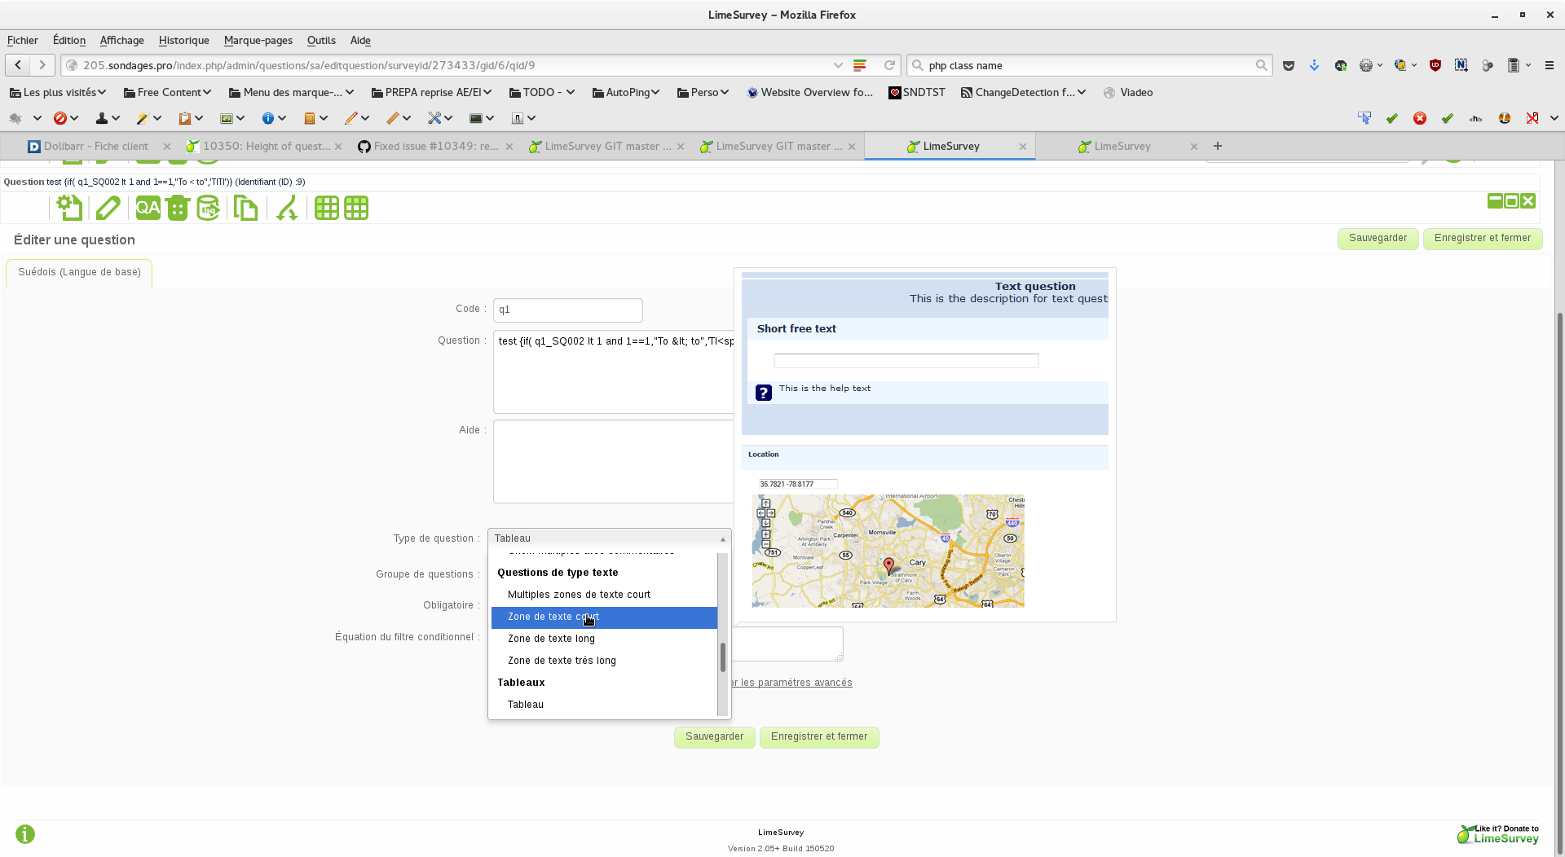Open the question conditions branch icon
The width and height of the screenshot is (1565, 857).
(x=286, y=209)
